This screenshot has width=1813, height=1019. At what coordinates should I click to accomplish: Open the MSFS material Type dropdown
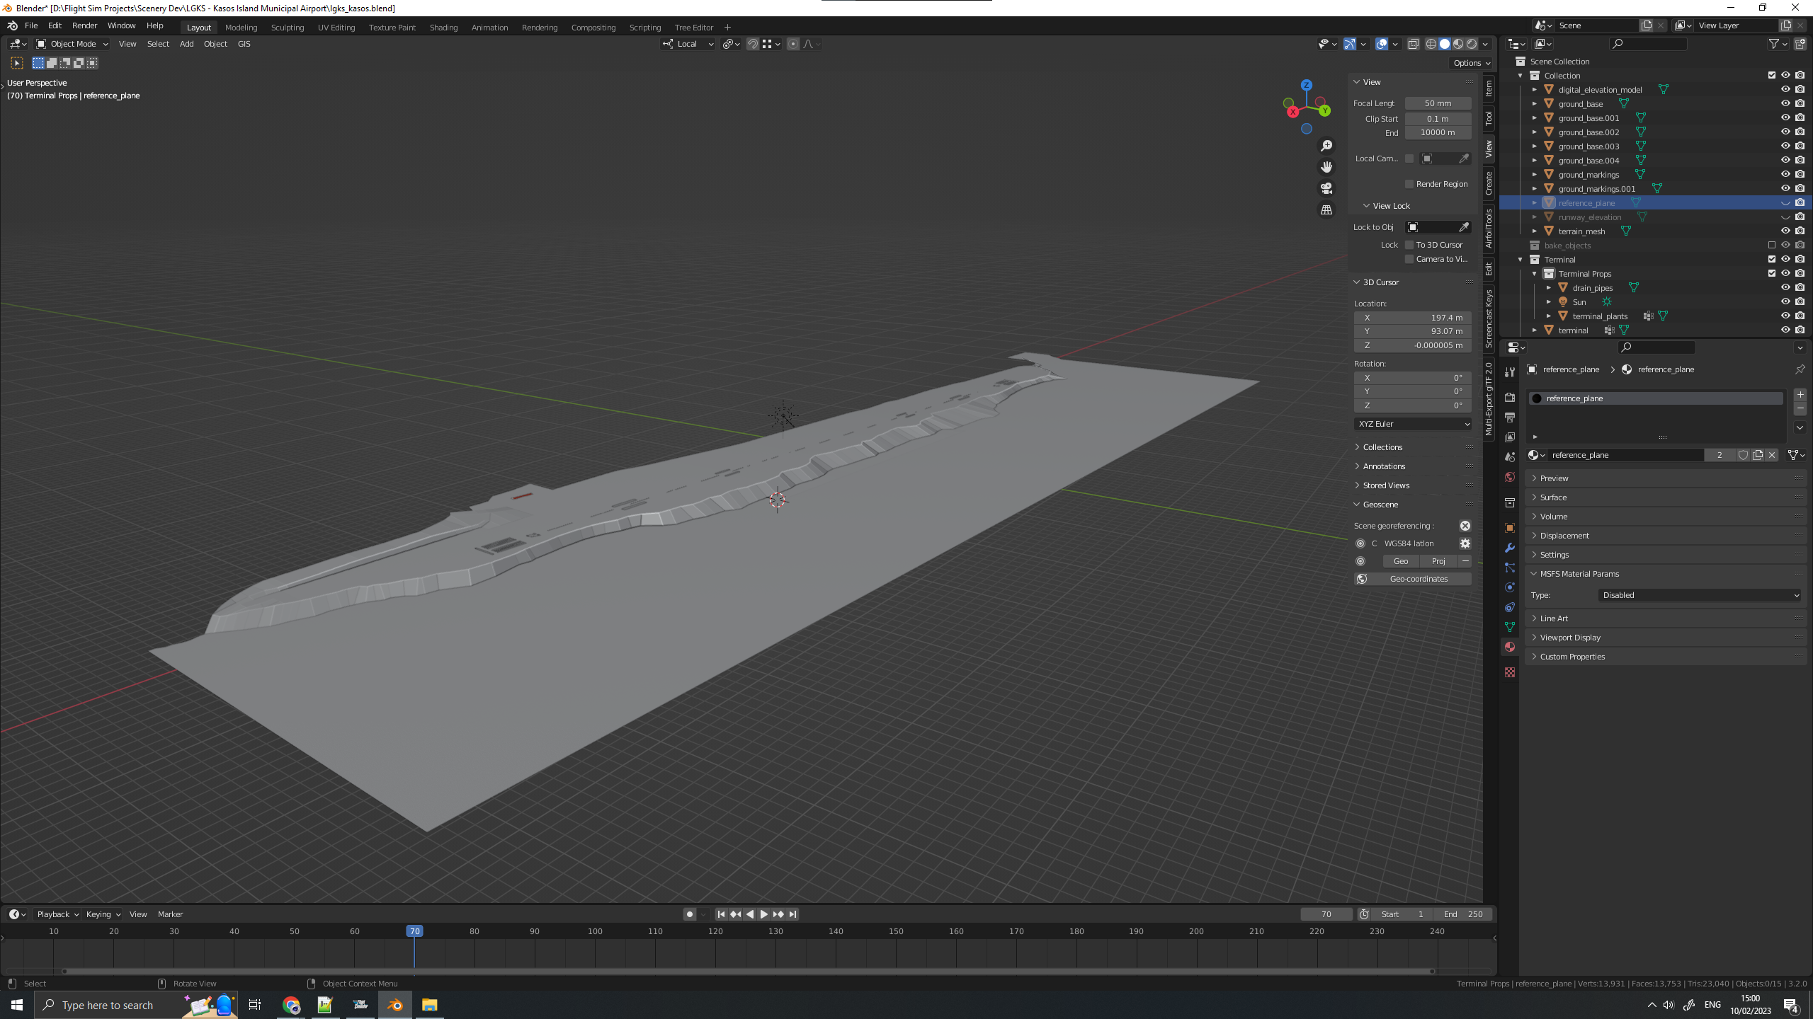pos(1700,595)
